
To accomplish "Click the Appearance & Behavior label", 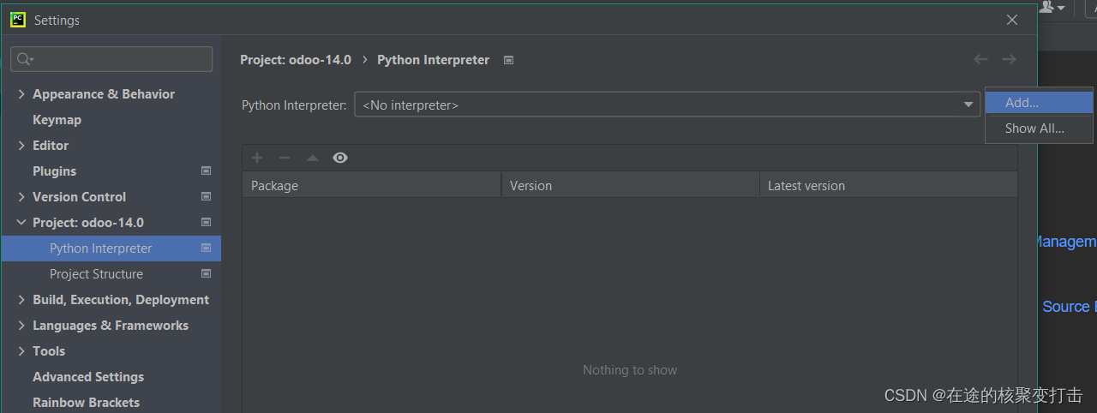I will pos(104,94).
